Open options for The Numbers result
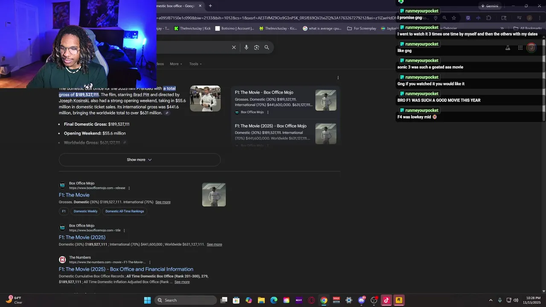Viewport: 546px width, 307px height. pos(150,262)
